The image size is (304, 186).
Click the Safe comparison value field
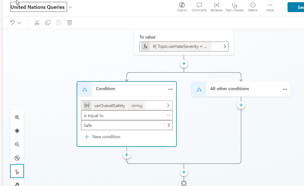[123, 125]
